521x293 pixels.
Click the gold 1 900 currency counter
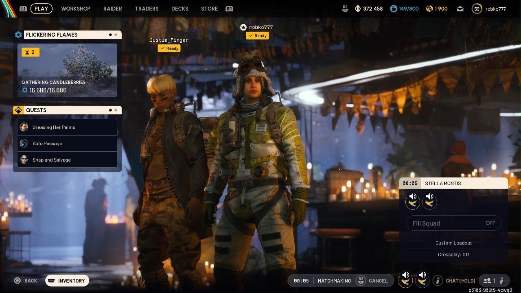pos(437,9)
